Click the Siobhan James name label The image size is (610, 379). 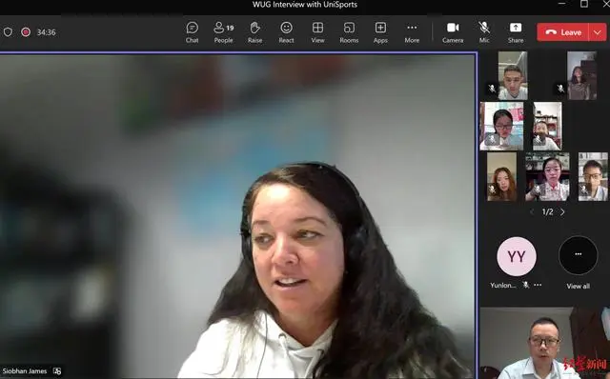(25, 370)
